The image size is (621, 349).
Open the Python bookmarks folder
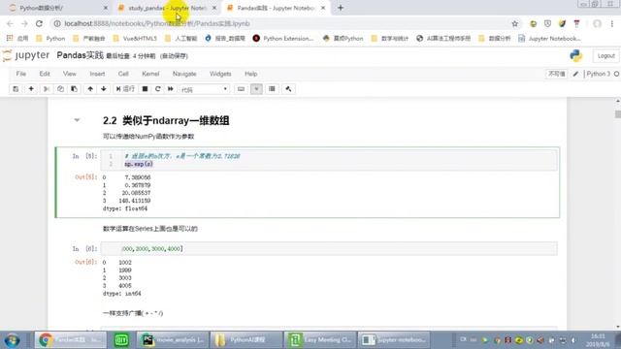tap(50, 39)
